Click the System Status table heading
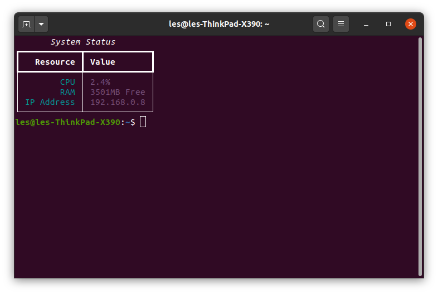This screenshot has height=294, width=438. coord(83,42)
